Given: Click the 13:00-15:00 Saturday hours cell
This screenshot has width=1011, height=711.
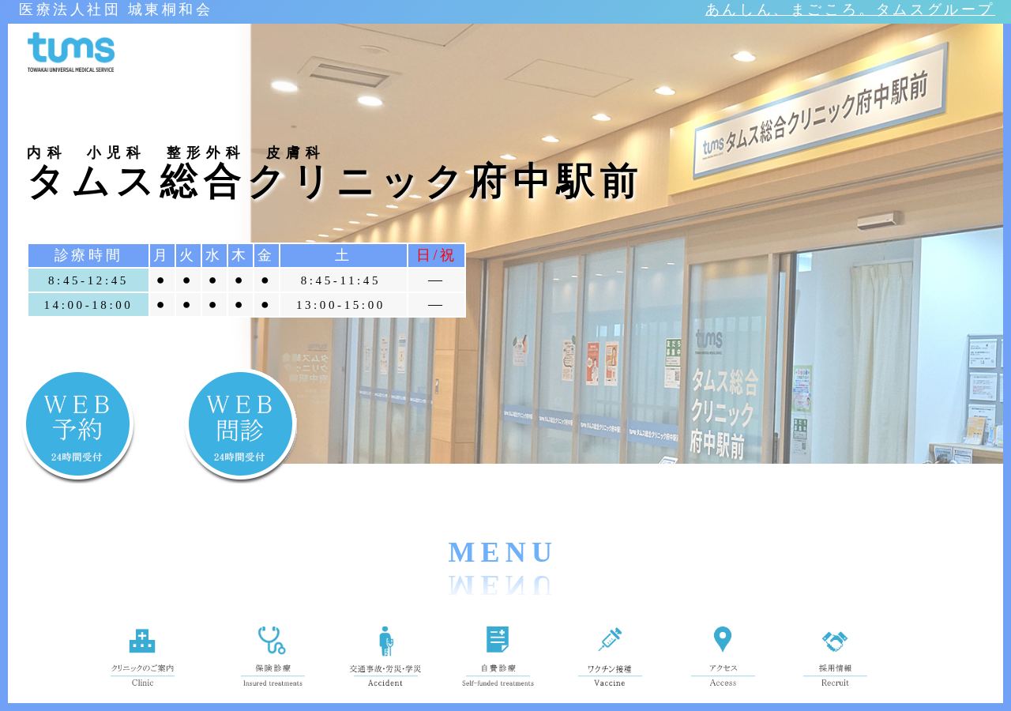Looking at the screenshot, I should click(344, 305).
